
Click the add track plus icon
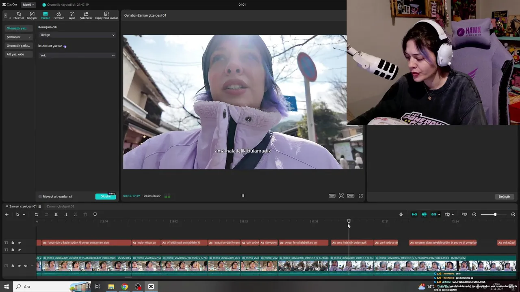pos(6,214)
